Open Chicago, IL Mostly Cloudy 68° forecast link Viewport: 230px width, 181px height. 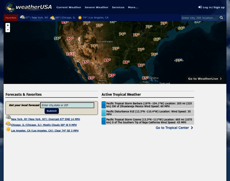(x=44, y=125)
